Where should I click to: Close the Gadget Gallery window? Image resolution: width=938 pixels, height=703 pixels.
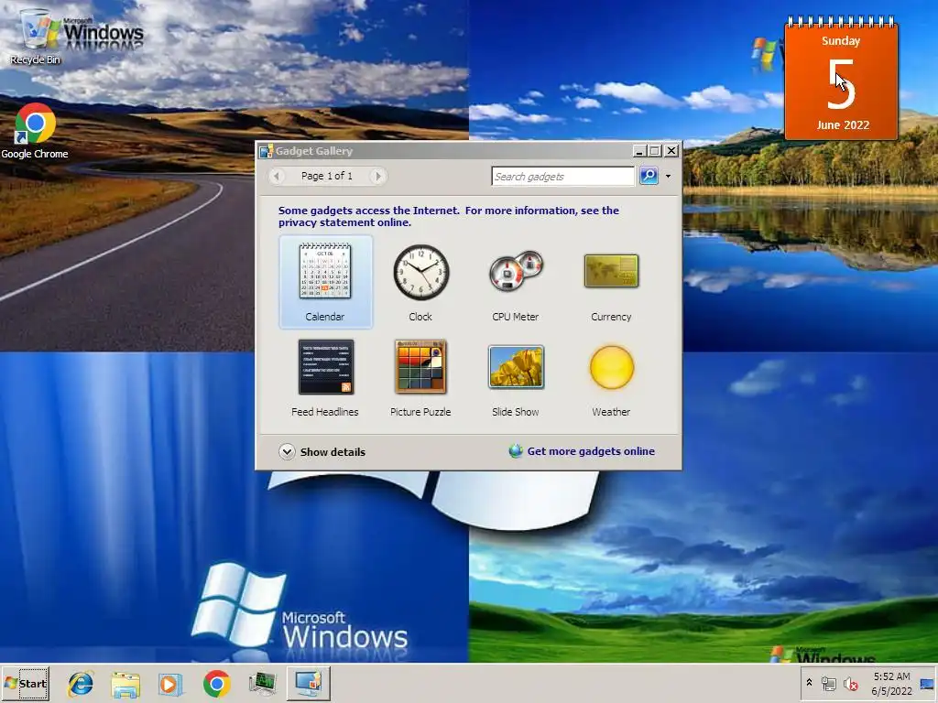[671, 151]
